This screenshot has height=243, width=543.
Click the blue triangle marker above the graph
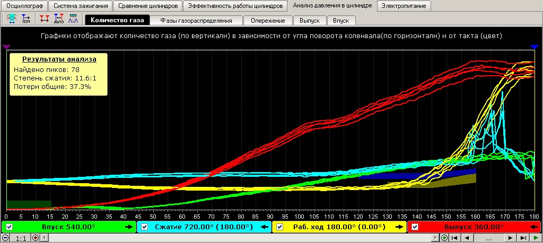pyautogui.click(x=535, y=46)
